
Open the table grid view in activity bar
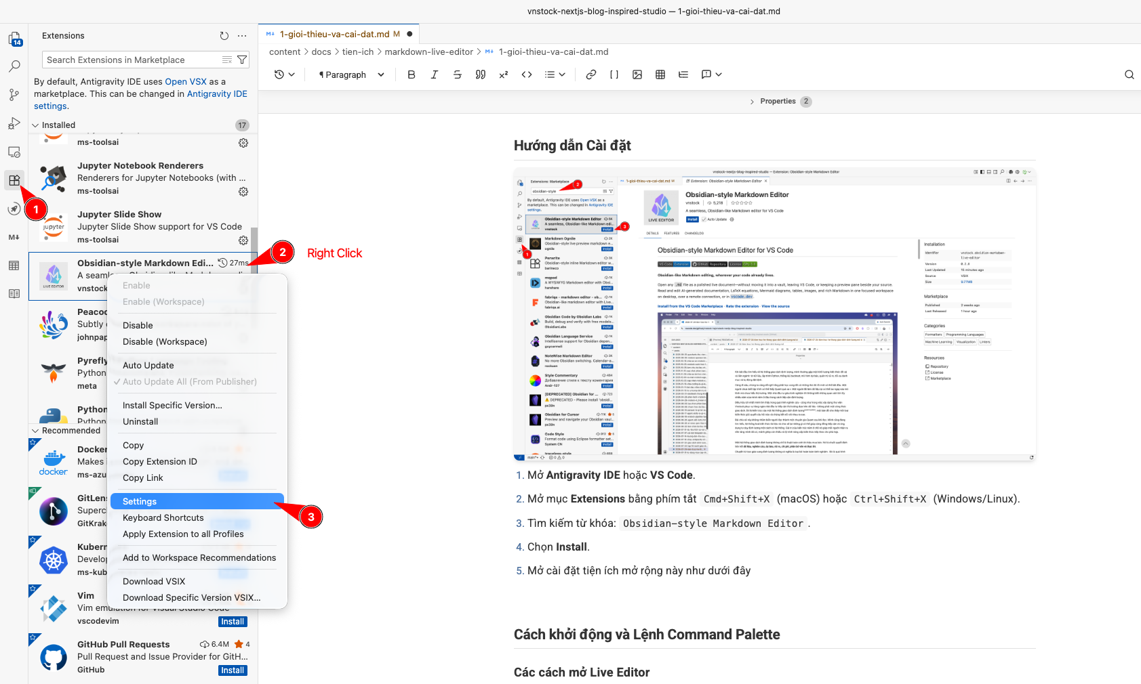(x=14, y=265)
